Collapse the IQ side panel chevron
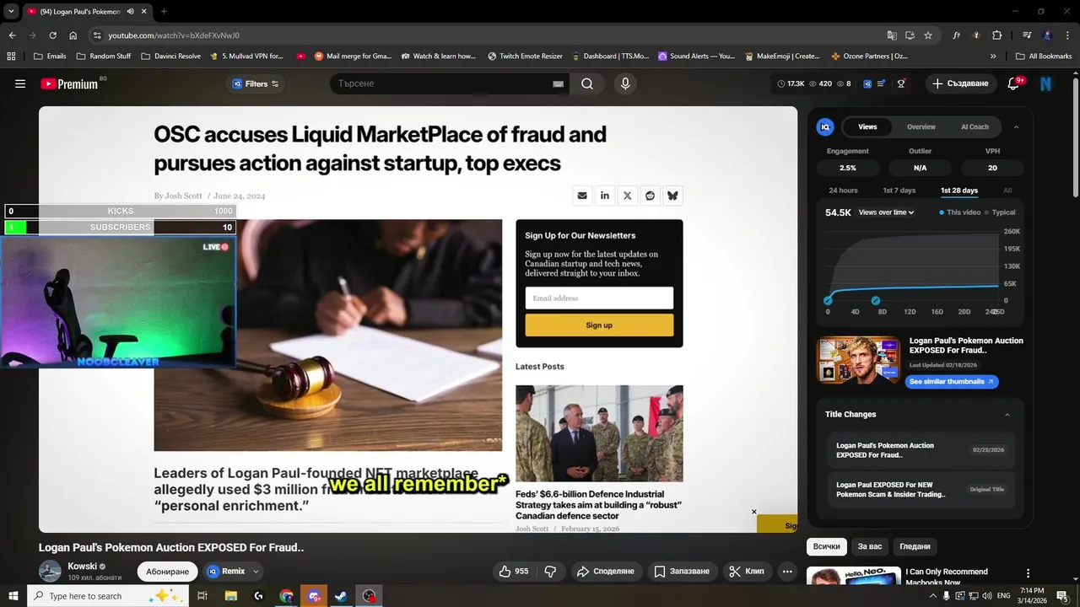 1016,126
